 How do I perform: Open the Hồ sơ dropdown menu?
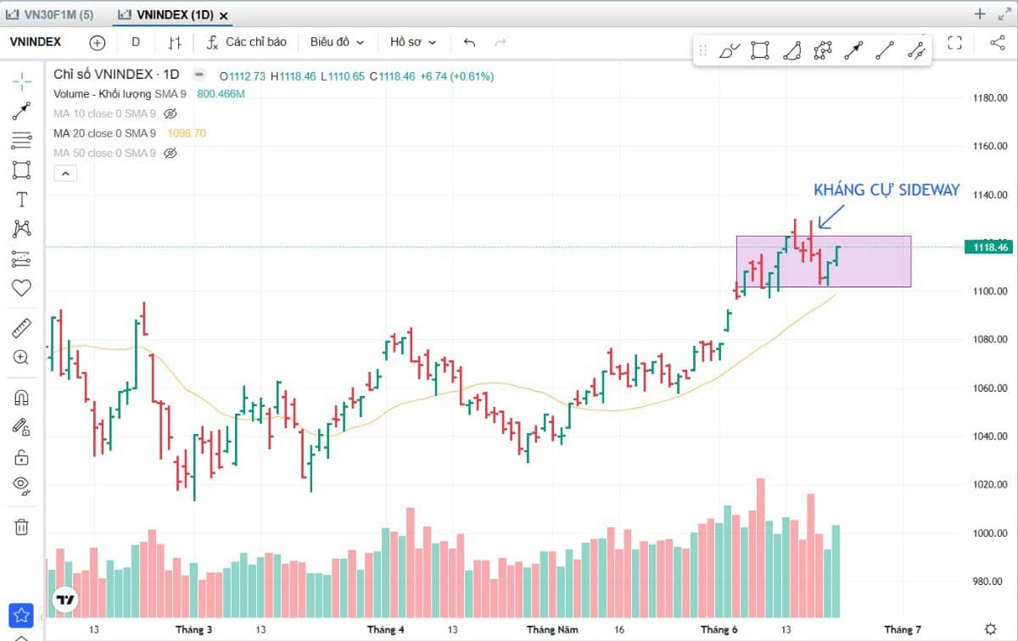point(413,42)
